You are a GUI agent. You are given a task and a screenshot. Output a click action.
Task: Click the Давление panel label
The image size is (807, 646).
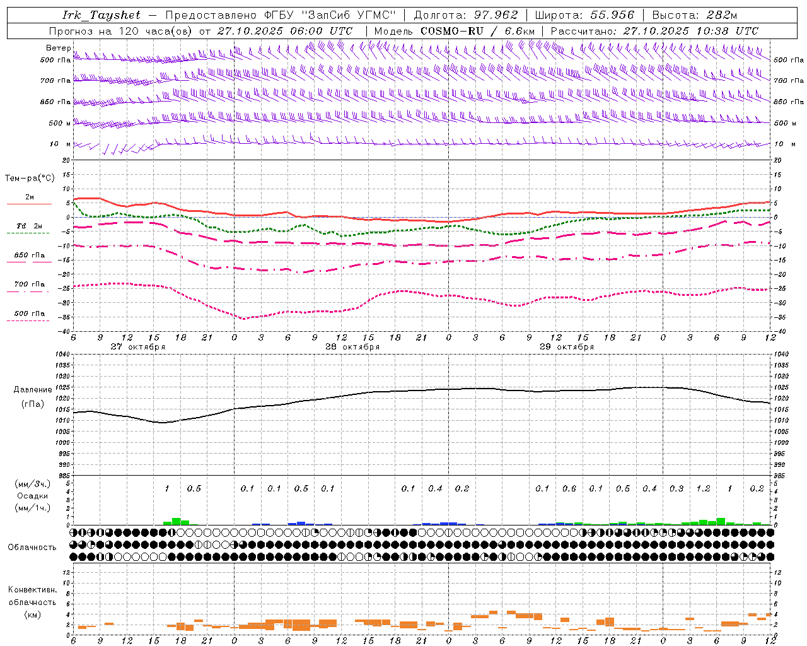pyautogui.click(x=33, y=390)
